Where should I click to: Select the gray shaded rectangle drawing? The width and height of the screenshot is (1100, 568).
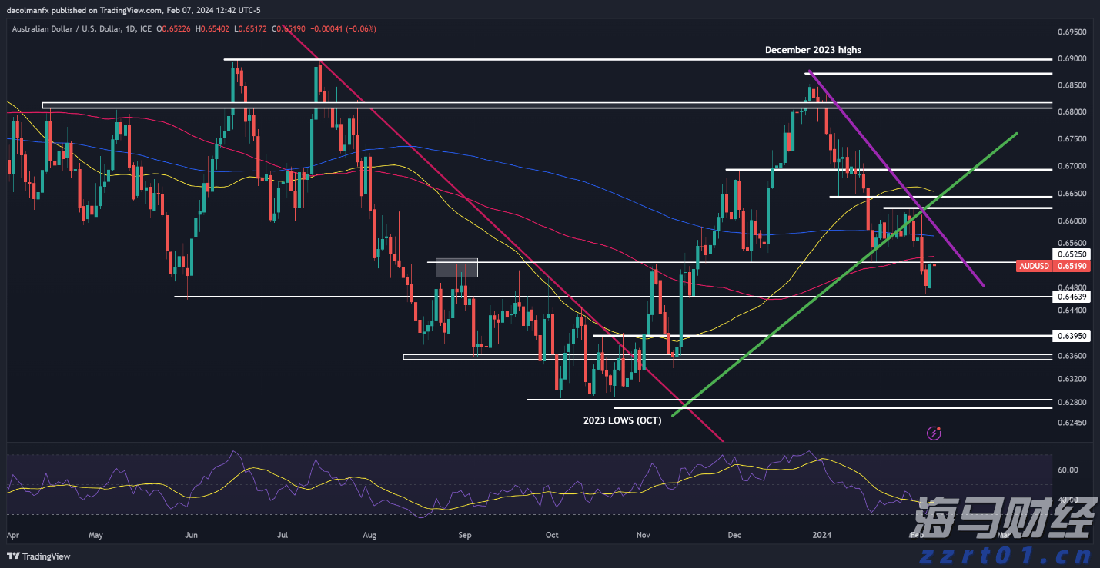coord(456,267)
